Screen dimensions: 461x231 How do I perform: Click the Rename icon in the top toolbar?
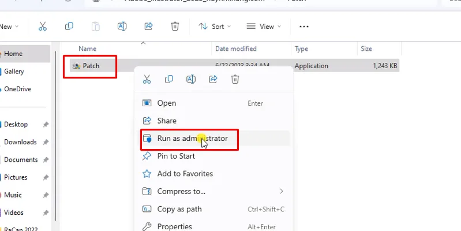(122, 27)
